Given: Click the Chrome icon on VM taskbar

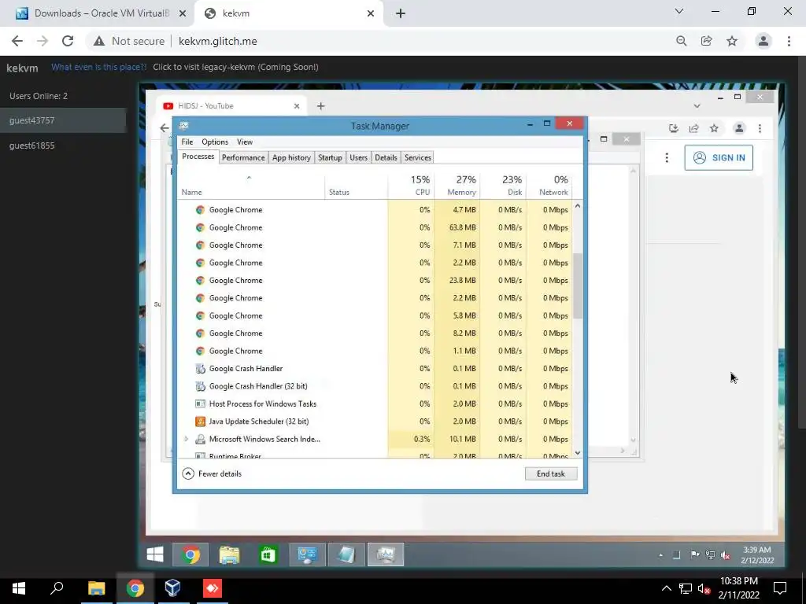Looking at the screenshot, I should (x=190, y=554).
